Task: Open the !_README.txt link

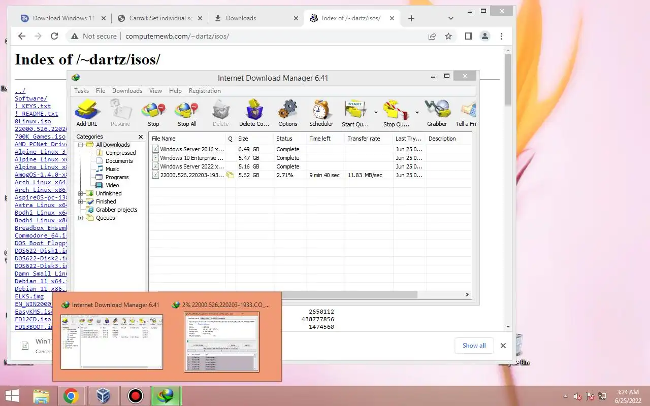Action: (x=37, y=114)
